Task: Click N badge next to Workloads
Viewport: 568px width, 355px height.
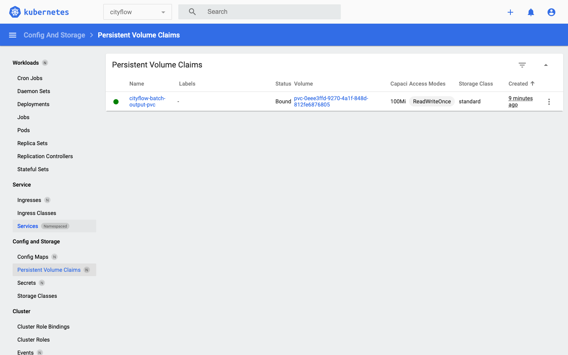Action: 45,63
